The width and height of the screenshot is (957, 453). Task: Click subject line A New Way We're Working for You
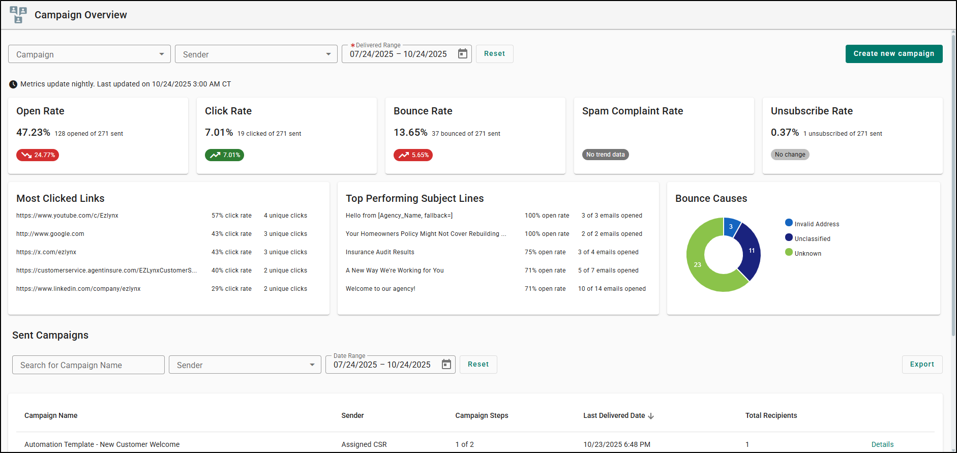[395, 270]
